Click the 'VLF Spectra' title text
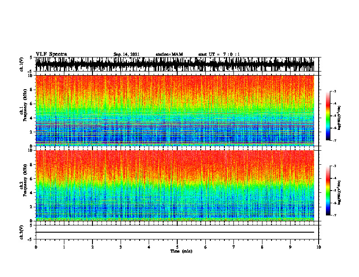Screen dimensions: 359x277 [x=51, y=54]
